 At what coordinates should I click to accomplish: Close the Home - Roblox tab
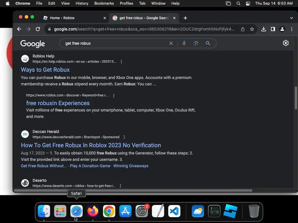(105, 18)
